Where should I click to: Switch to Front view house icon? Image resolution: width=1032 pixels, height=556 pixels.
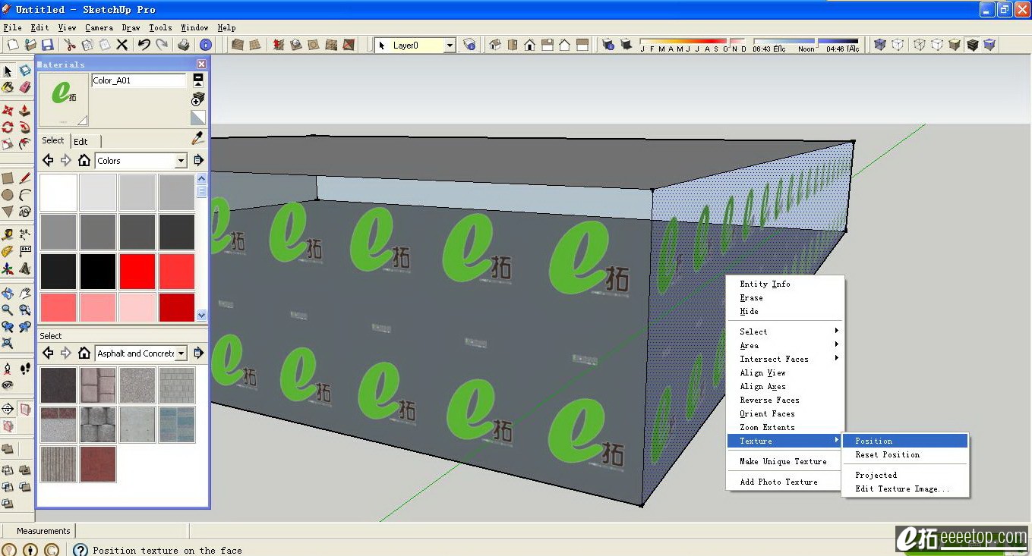pyautogui.click(x=530, y=46)
